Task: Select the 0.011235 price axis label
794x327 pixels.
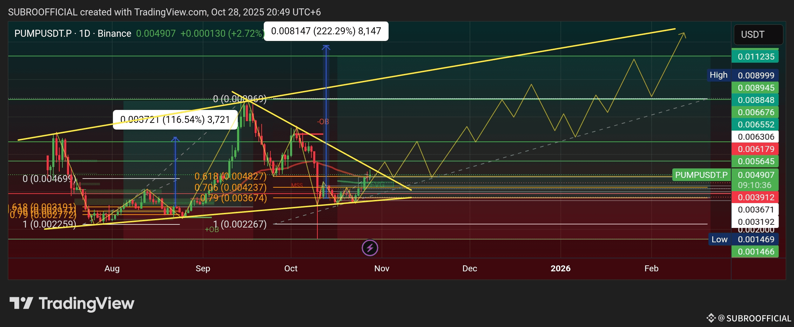Action: (755, 57)
